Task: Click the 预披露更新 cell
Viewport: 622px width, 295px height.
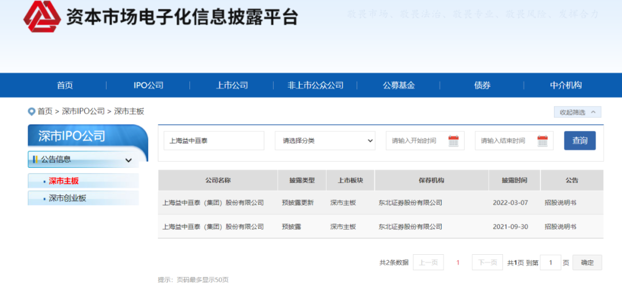Action: pyautogui.click(x=298, y=203)
